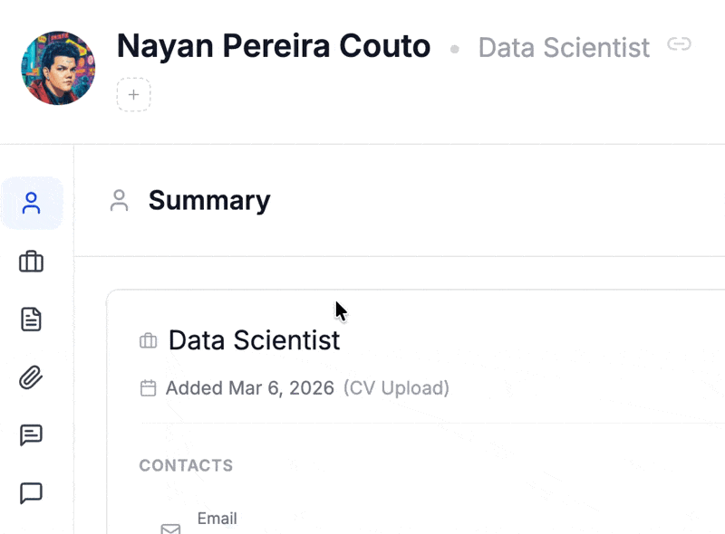Click the name Nayan Pereira Couto
Image resolution: width=725 pixels, height=534 pixels.
[274, 45]
